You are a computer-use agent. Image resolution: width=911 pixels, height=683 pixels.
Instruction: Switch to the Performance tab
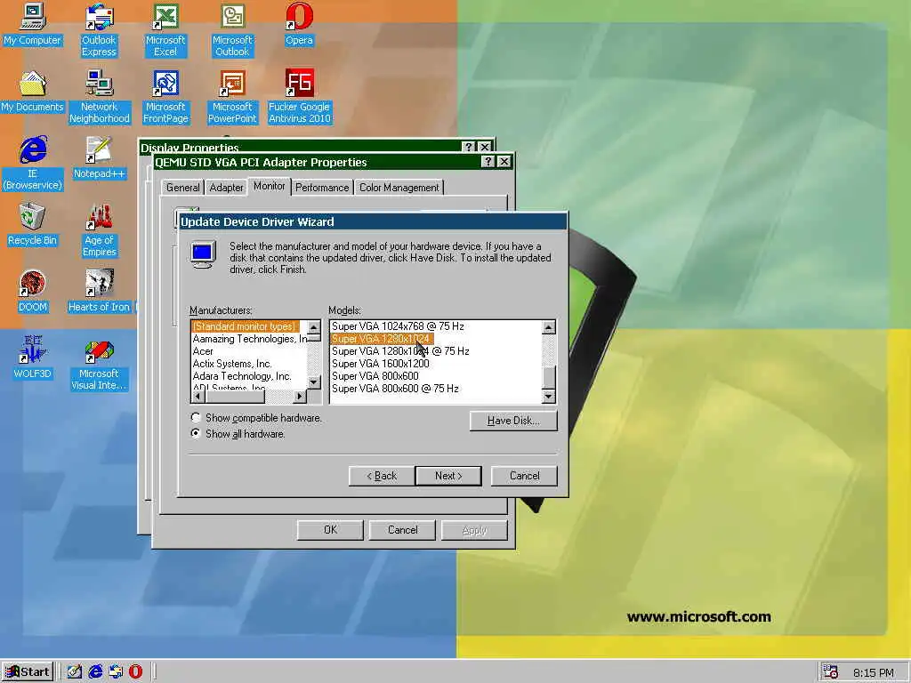point(322,188)
